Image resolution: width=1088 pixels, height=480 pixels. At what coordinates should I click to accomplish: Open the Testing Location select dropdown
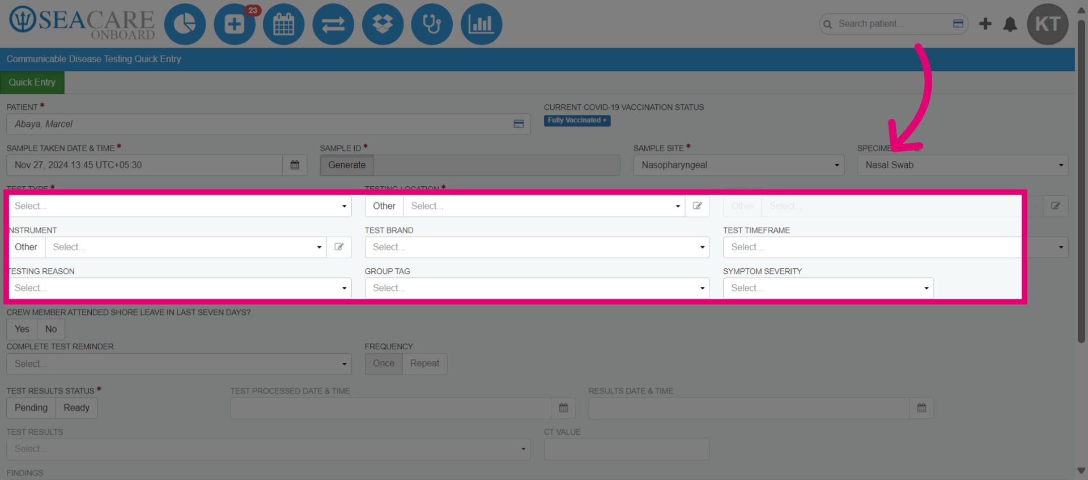coord(544,206)
